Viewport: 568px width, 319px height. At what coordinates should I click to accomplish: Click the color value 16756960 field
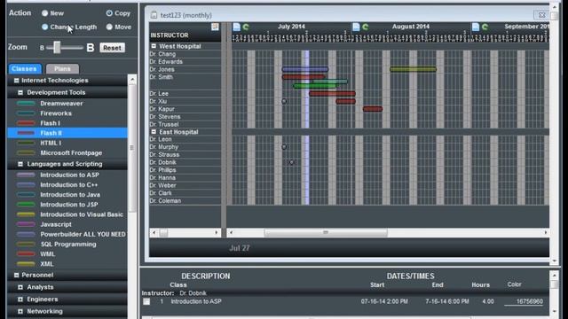pos(524,301)
